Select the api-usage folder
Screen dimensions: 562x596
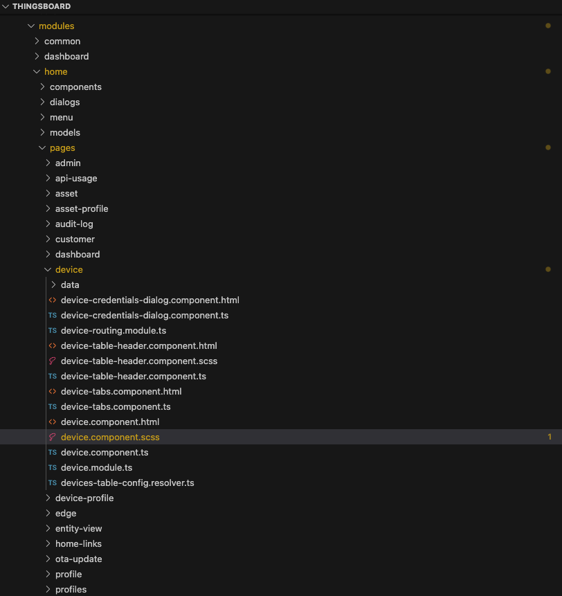[x=76, y=179]
